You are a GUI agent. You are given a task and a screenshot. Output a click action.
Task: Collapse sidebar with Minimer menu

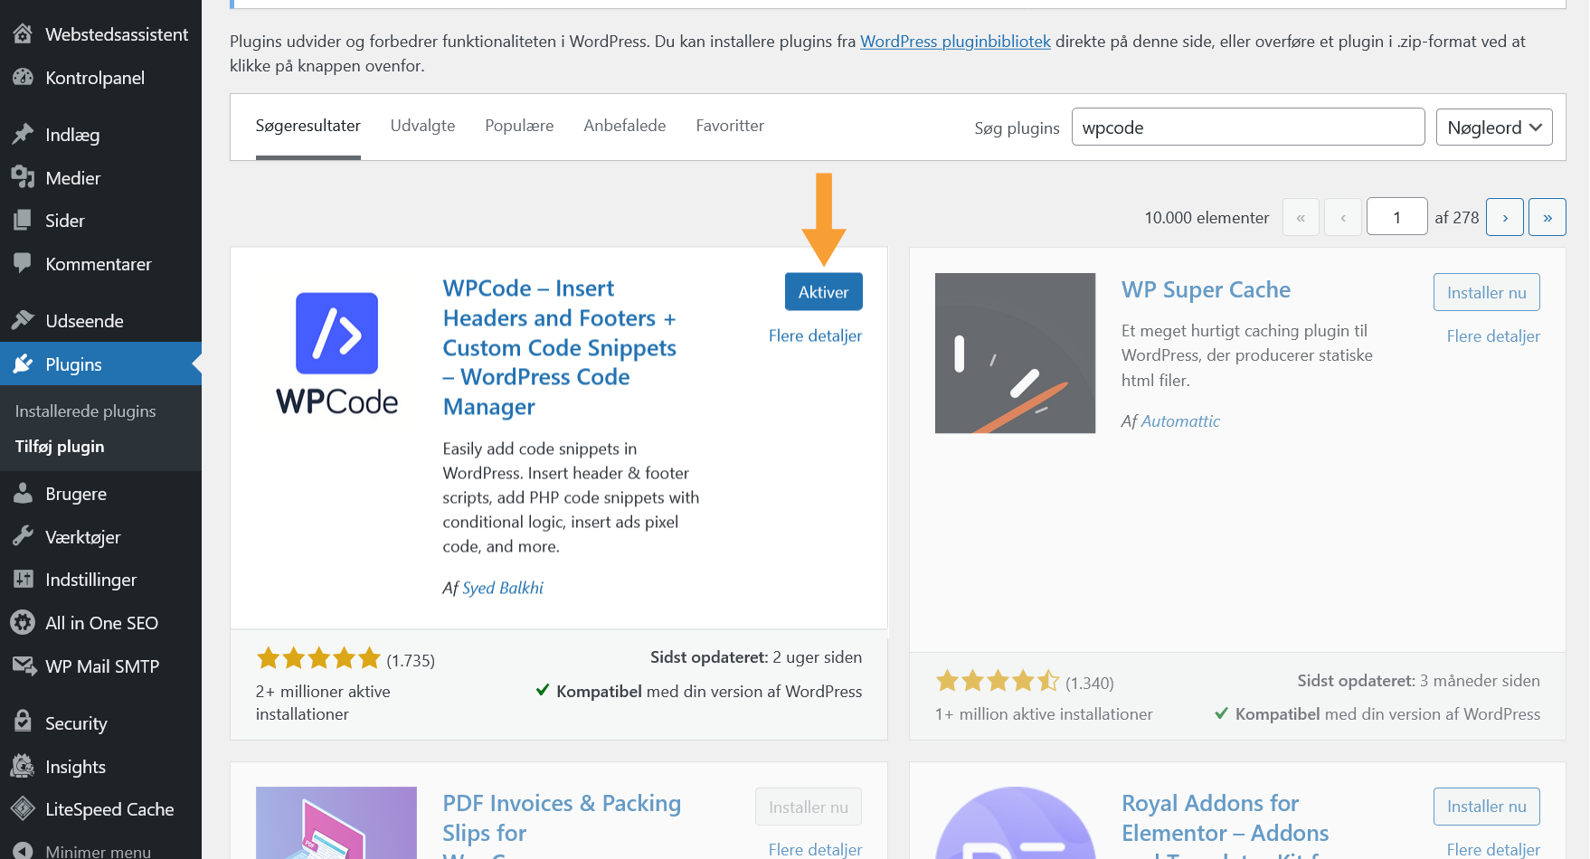click(x=98, y=850)
